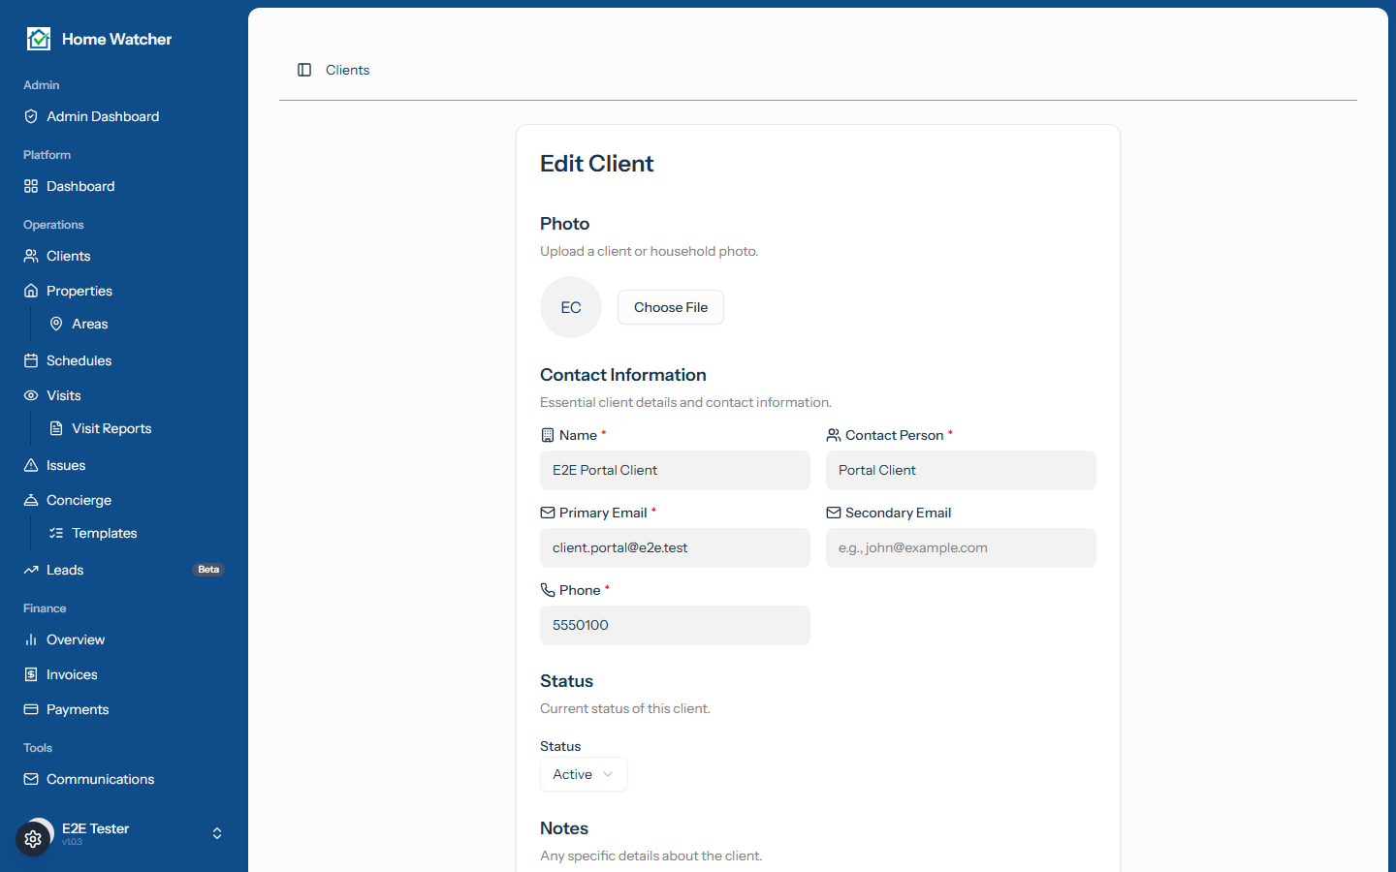Click the Schedules calendar icon
The width and height of the screenshot is (1396, 872).
coord(31,360)
